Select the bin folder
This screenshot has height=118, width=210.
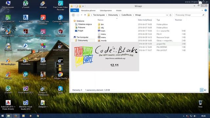(x=102, y=24)
